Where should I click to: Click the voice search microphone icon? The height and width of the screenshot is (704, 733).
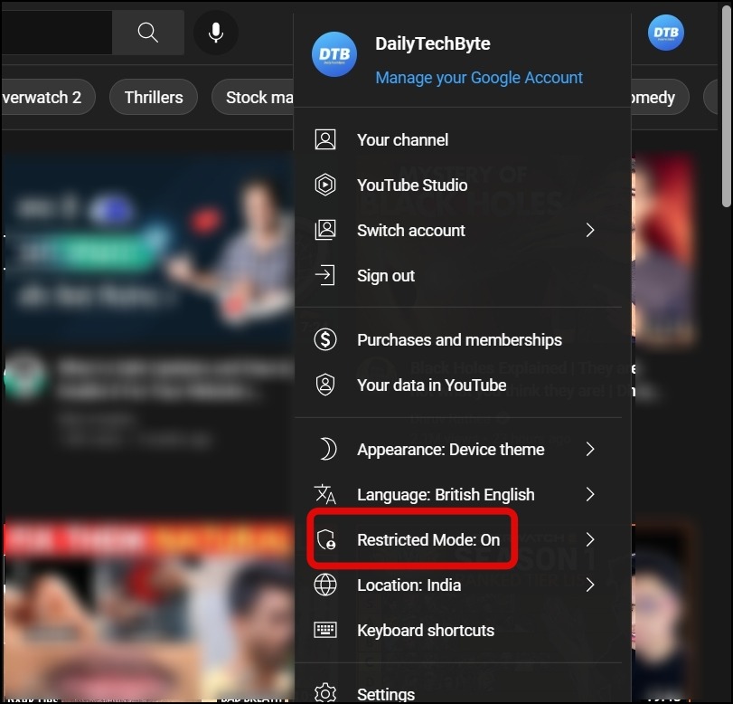(216, 33)
